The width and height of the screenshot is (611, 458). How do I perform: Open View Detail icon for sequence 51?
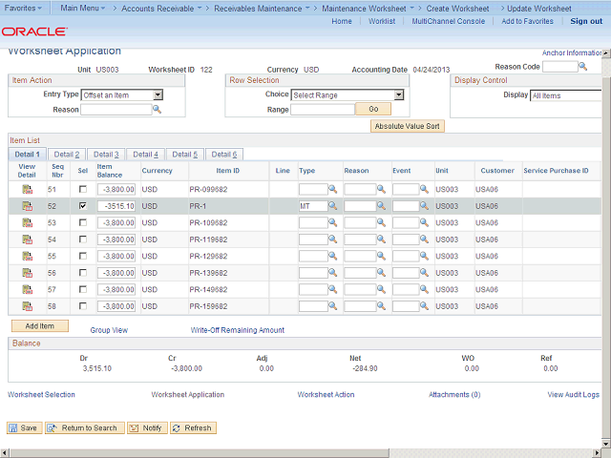click(x=27, y=189)
